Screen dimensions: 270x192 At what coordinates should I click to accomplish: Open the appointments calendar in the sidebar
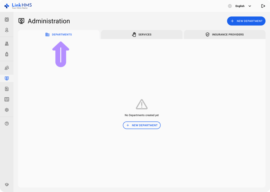7,20
